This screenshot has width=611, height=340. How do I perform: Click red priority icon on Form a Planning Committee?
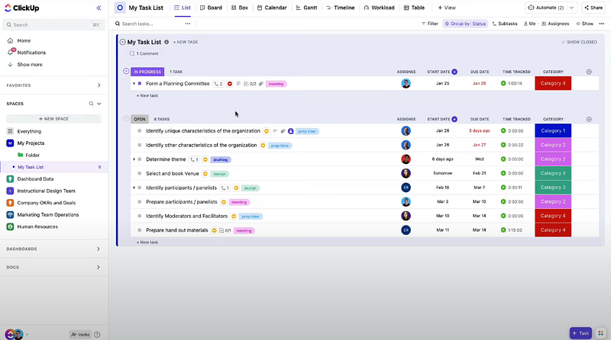click(230, 84)
